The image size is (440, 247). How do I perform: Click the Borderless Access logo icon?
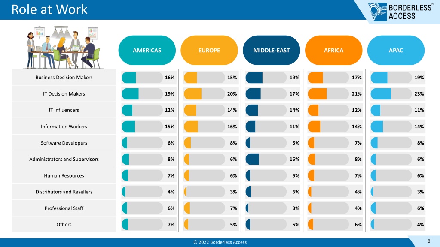377,12
